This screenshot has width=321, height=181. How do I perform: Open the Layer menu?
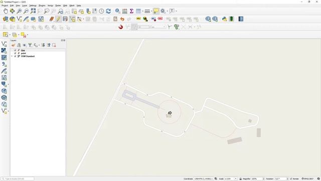pos(25,6)
